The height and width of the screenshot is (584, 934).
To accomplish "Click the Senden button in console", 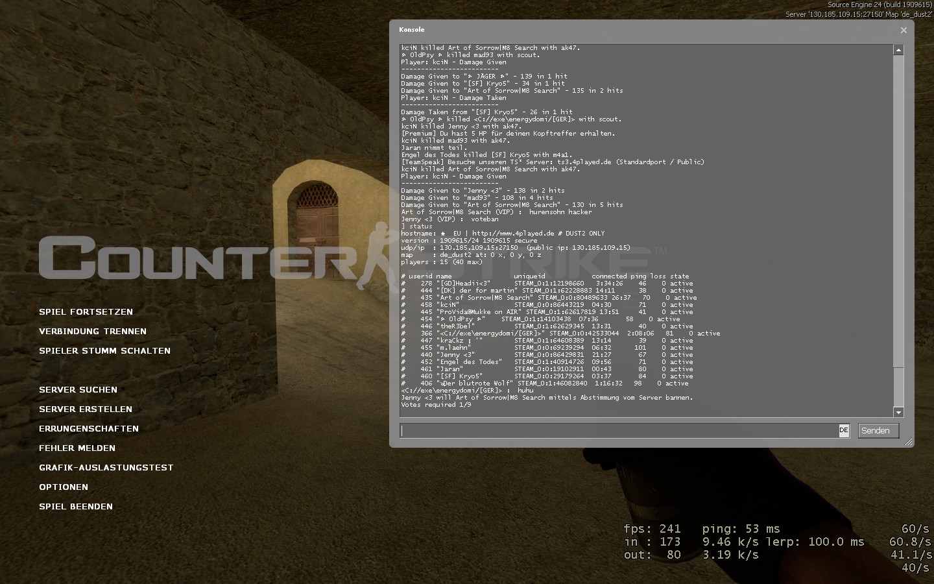I will [878, 431].
